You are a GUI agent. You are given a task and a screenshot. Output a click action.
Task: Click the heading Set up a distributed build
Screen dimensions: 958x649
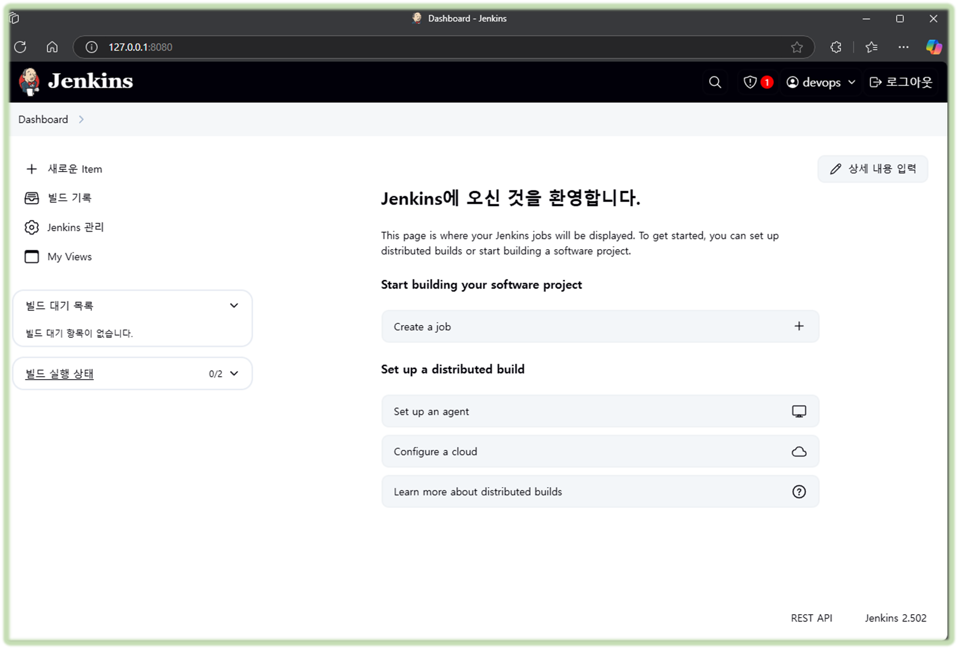point(453,369)
